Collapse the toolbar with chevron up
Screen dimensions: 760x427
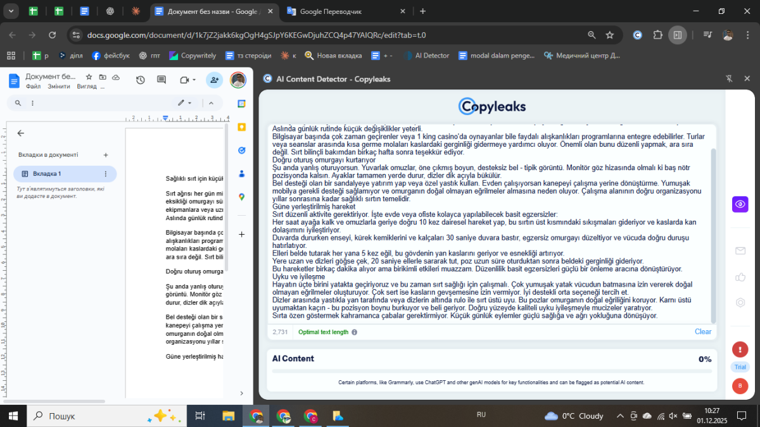[x=211, y=103]
